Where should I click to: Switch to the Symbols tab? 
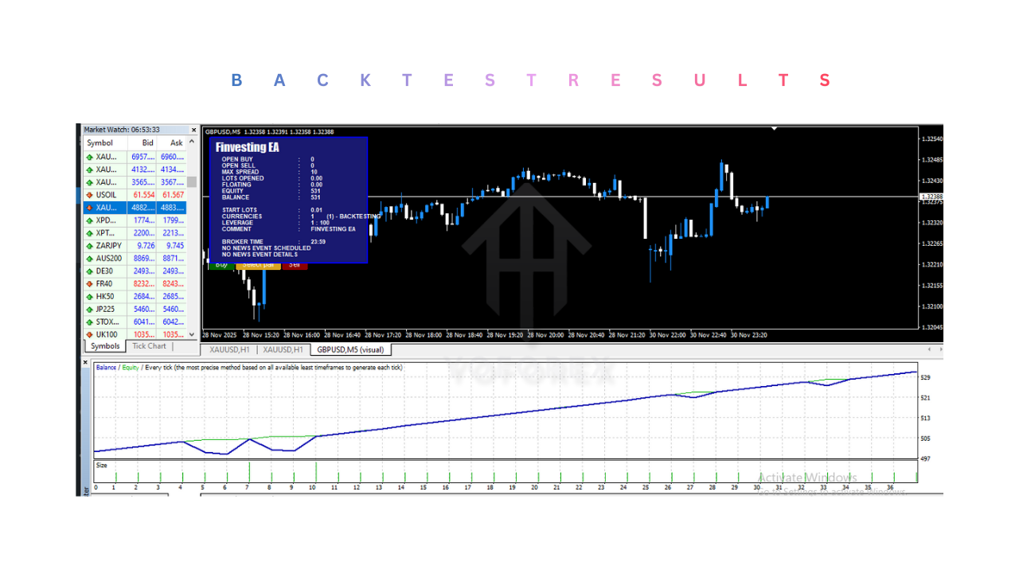pos(103,346)
